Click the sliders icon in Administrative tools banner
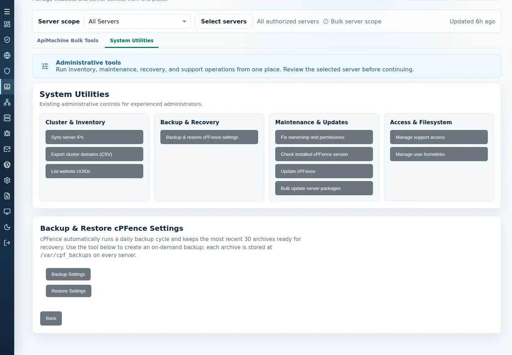 point(45,66)
